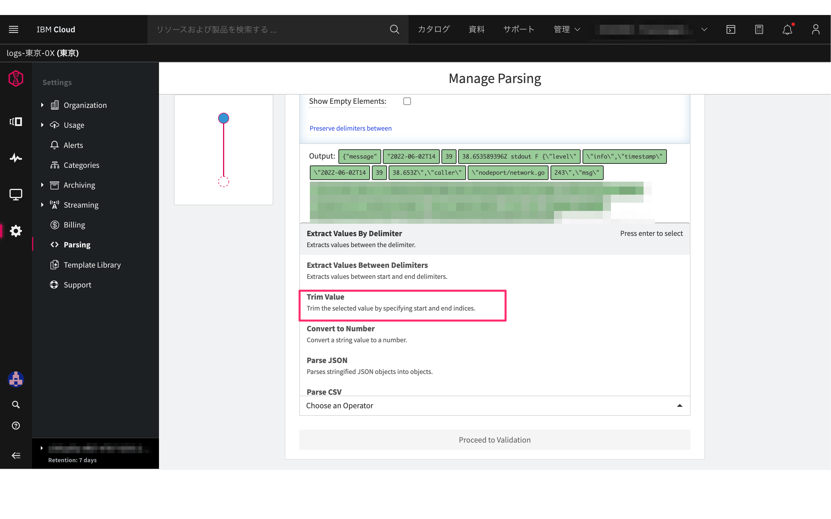Click the activity graph icon in left rail
This screenshot has height=519, width=831.
point(16,158)
